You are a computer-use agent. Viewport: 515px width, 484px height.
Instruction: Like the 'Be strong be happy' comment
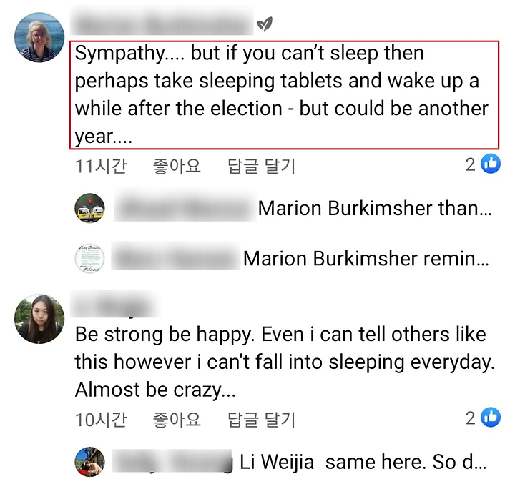click(x=177, y=420)
